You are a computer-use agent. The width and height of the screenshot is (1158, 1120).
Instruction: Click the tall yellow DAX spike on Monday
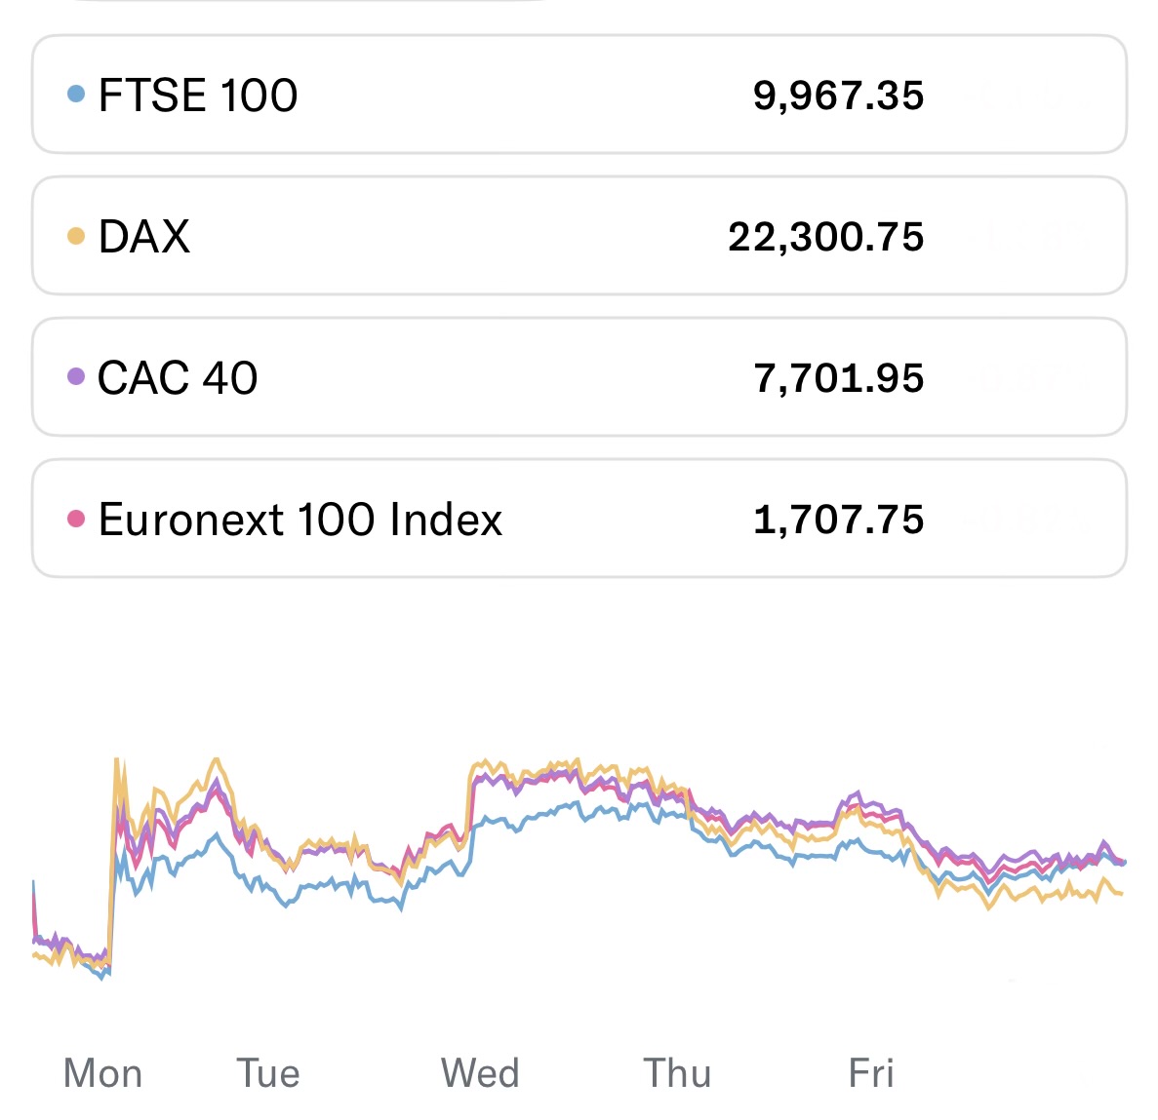click(x=117, y=762)
